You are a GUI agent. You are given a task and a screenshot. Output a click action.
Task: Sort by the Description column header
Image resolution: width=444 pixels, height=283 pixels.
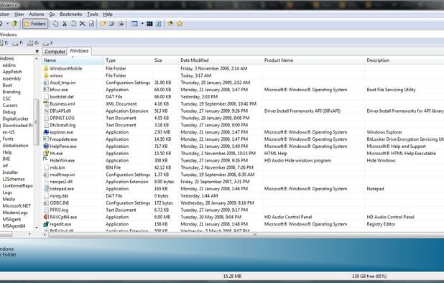click(x=404, y=60)
